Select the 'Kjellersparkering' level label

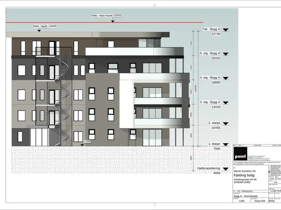click(209, 168)
